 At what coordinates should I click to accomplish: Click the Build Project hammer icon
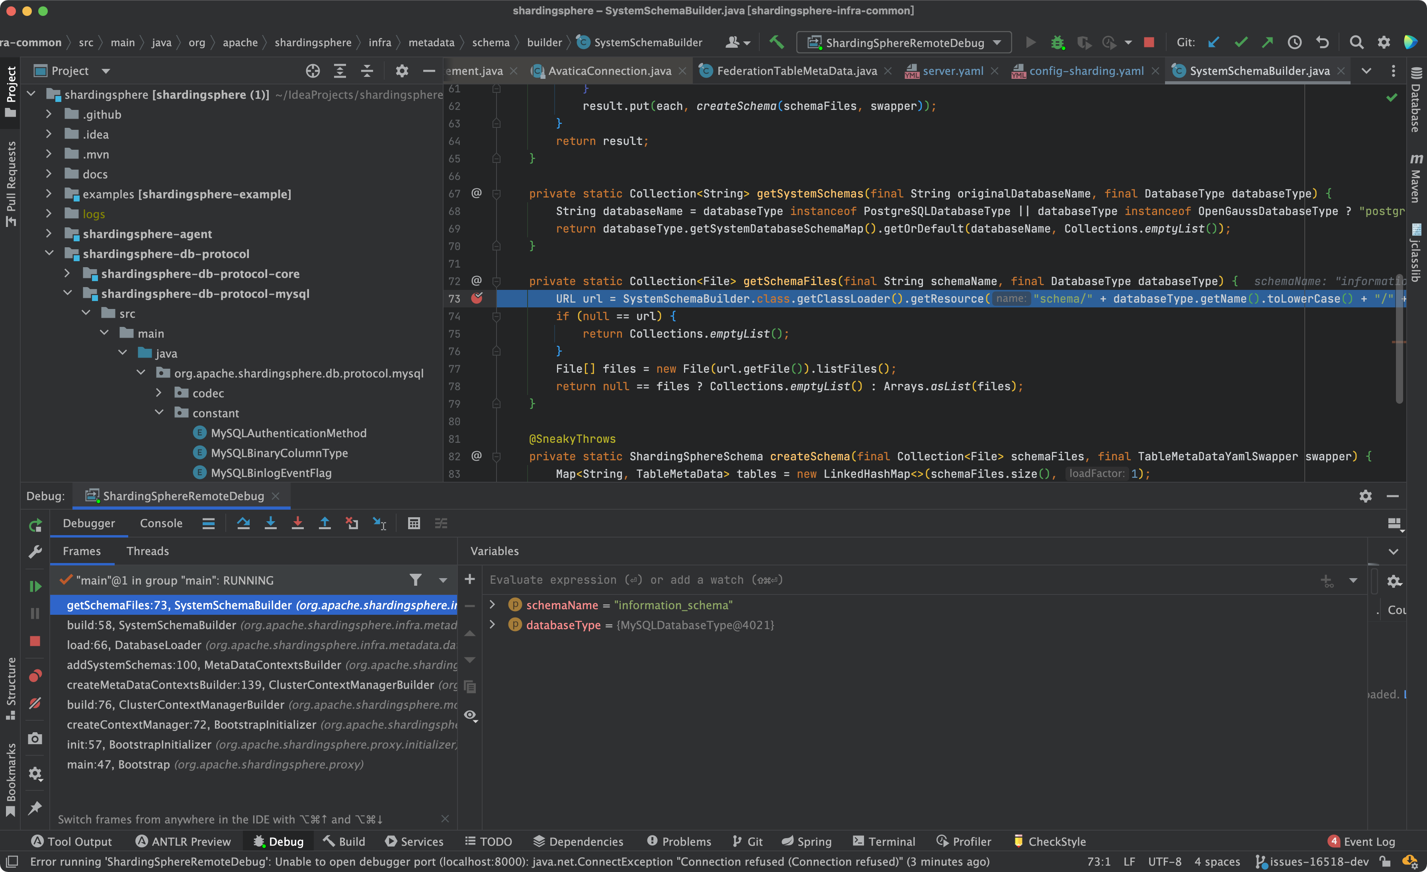[x=776, y=42]
